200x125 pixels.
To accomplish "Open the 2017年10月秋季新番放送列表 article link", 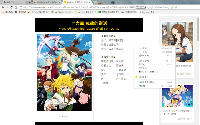I will coord(177,112).
